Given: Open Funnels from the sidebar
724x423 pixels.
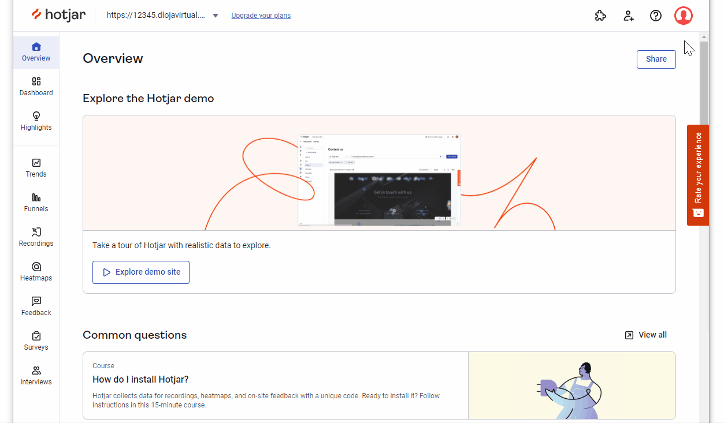Looking at the screenshot, I should (36, 203).
